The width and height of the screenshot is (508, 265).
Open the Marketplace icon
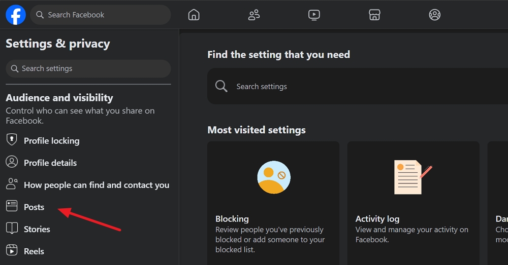374,15
